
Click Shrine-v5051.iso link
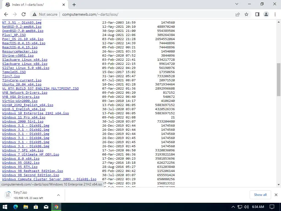pos(18,55)
